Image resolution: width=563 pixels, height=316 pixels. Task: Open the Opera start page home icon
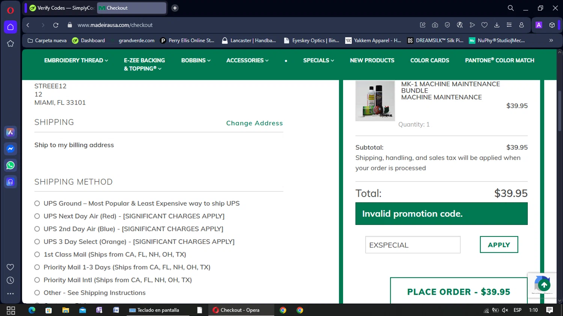pyautogui.click(x=11, y=27)
